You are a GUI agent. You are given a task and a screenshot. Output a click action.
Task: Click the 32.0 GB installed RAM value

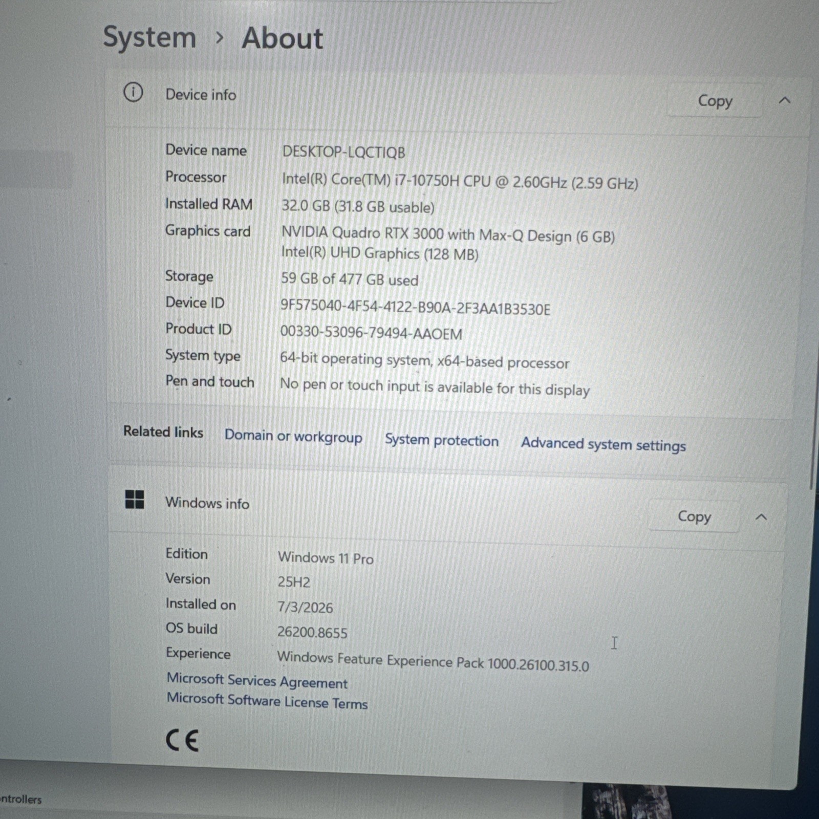358,206
